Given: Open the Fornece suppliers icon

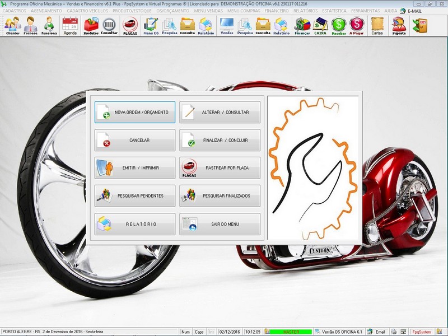Looking at the screenshot, I should coord(31,26).
